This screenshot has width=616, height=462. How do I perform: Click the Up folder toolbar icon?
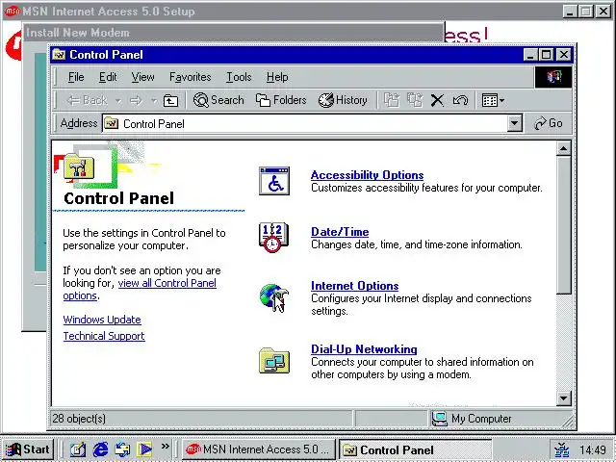(x=170, y=100)
